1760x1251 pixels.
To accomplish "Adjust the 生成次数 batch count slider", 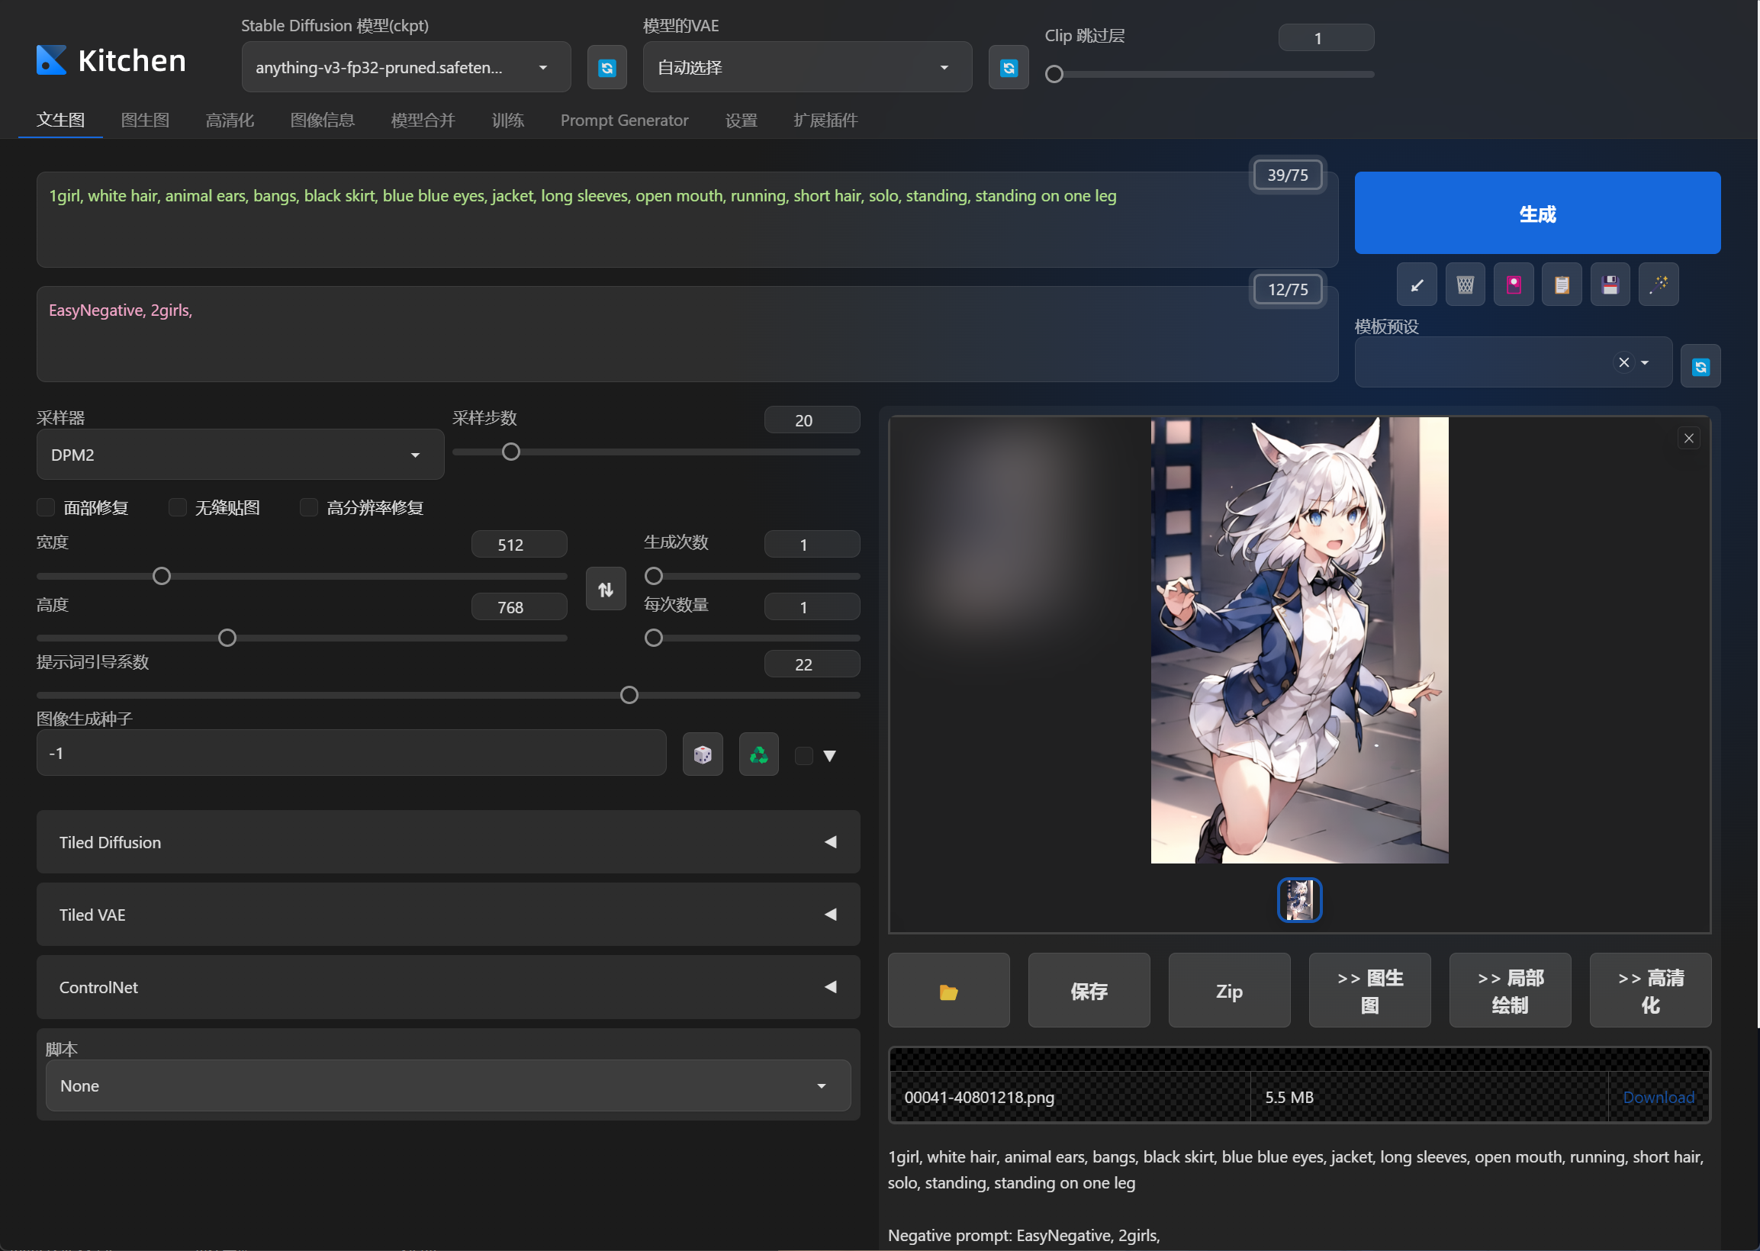I will point(751,576).
